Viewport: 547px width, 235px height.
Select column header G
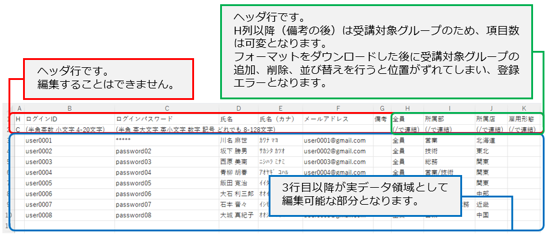coord(382,108)
